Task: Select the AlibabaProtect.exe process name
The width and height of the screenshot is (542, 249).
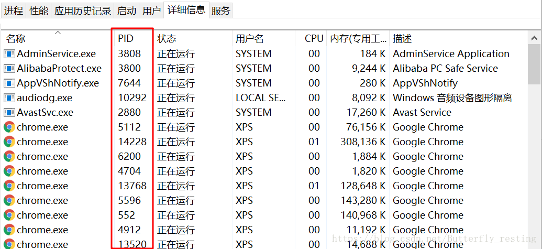Action: 59,69
